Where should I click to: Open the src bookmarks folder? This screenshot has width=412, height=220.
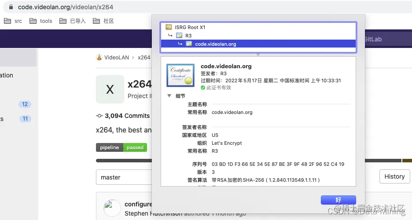(x=13, y=21)
